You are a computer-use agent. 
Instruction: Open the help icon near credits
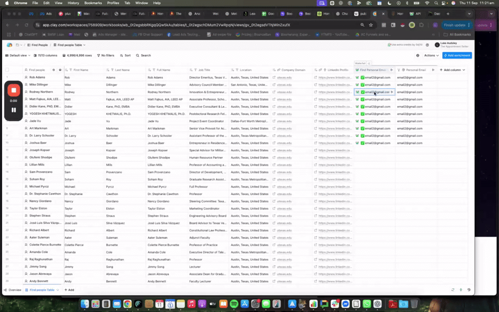(x=427, y=45)
